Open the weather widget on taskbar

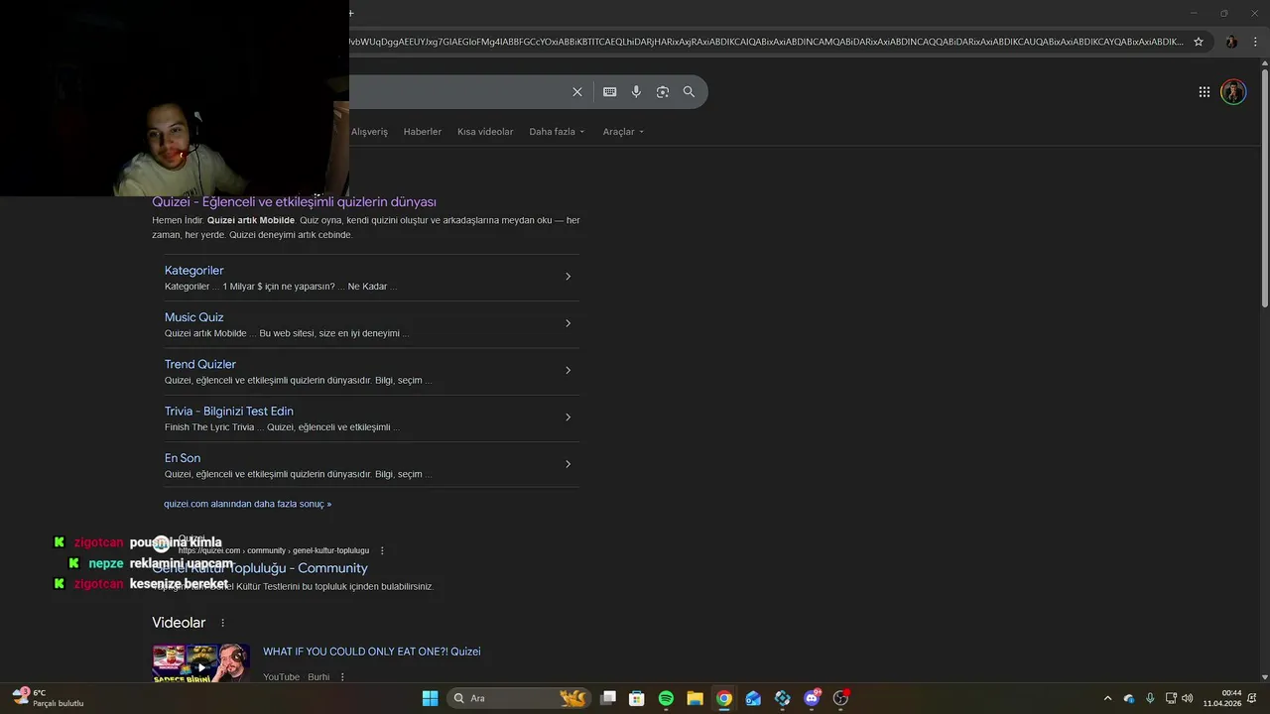(48, 698)
